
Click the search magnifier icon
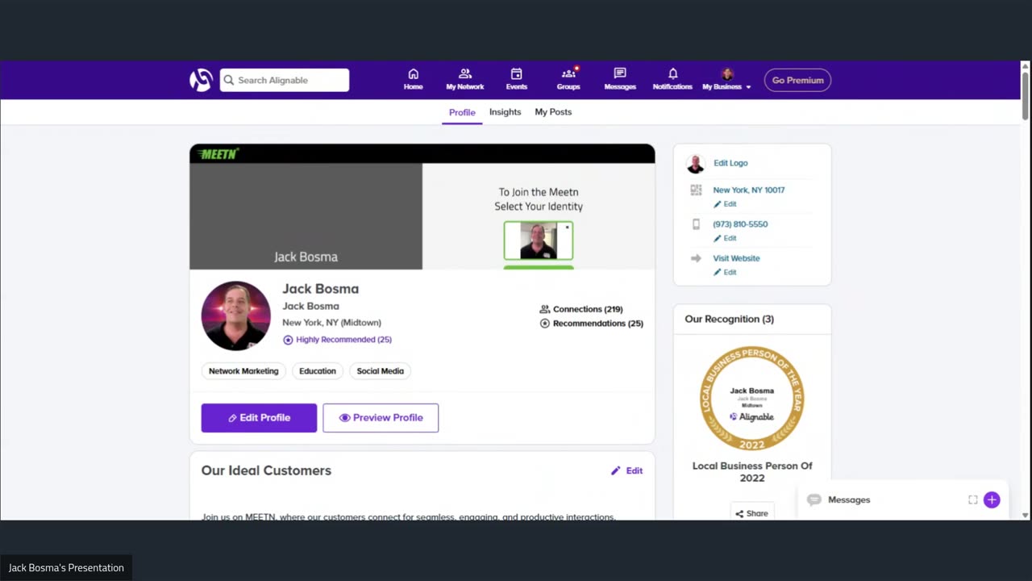point(229,80)
